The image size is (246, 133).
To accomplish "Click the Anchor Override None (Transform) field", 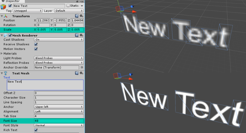I will tap(56, 67).
